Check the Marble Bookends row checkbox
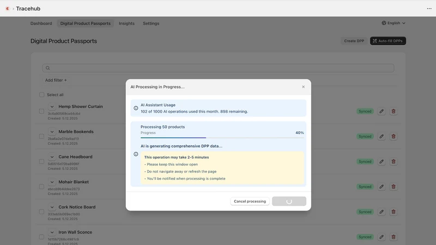This screenshot has width=436, height=245. click(x=41, y=137)
